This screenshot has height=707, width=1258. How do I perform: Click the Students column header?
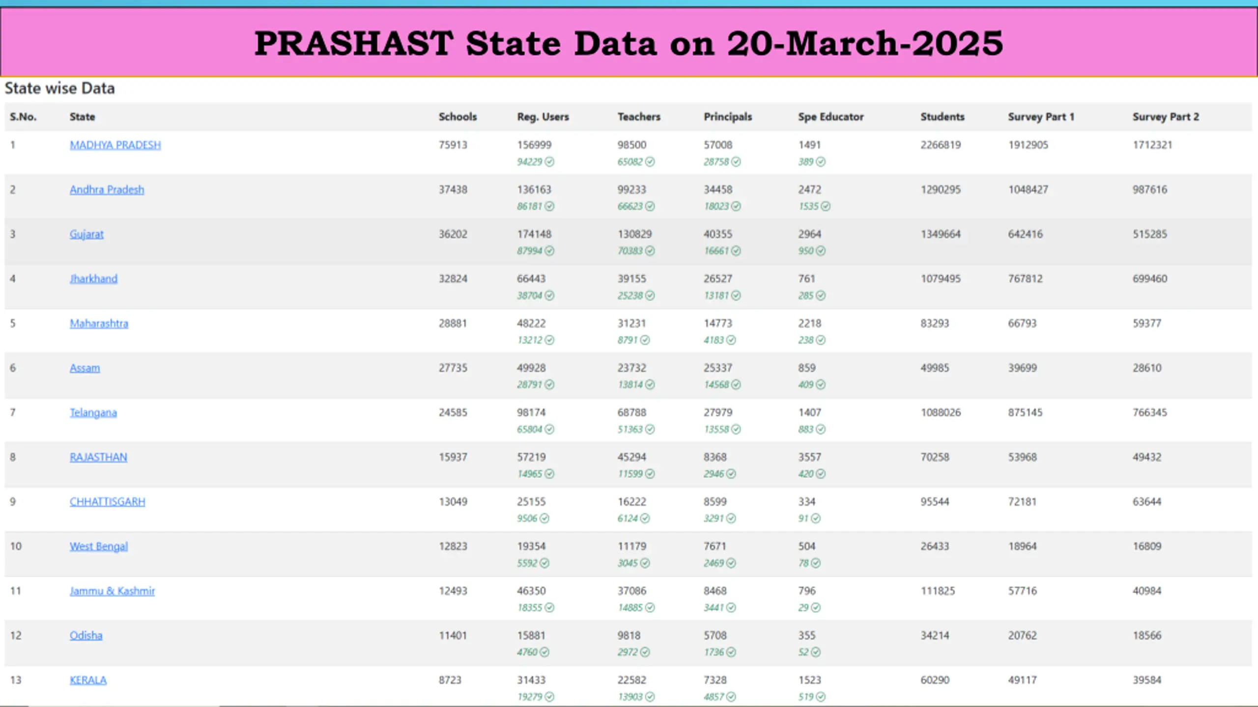pos(942,117)
